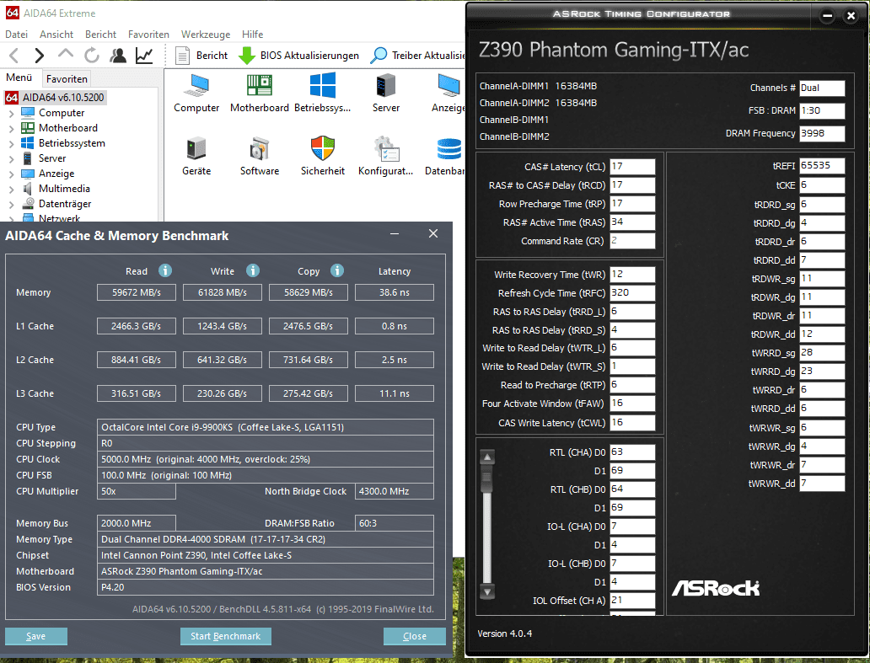Expand Multimedia node in tree
The image size is (870, 663).
tap(12, 189)
